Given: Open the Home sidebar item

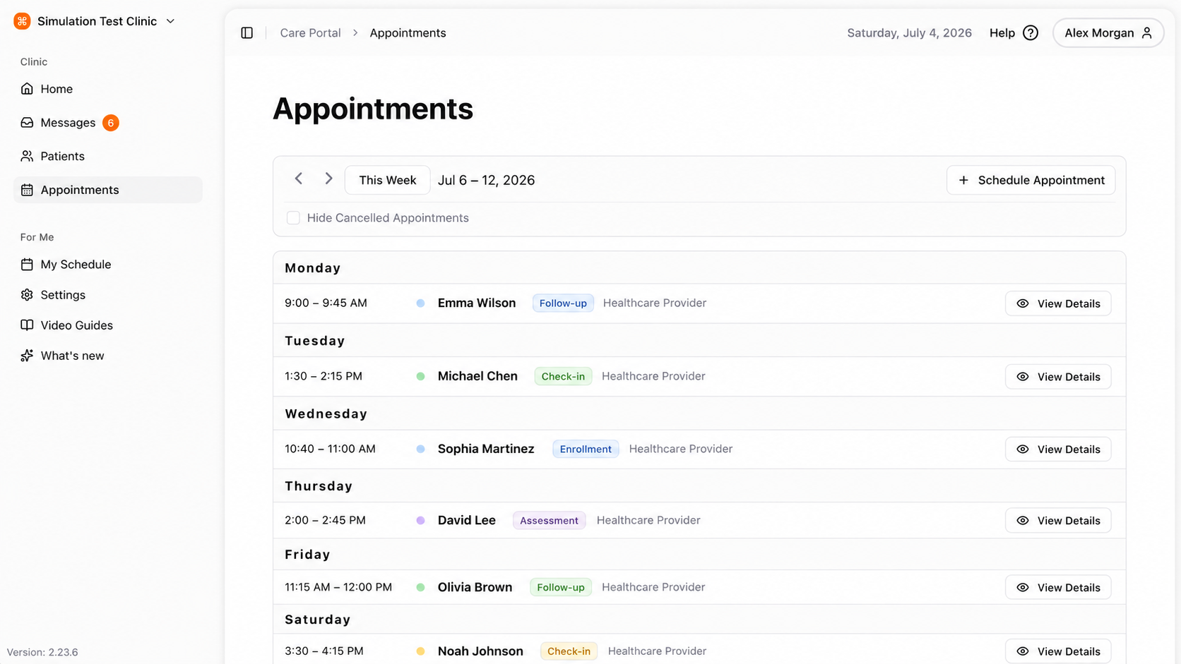Looking at the screenshot, I should [x=107, y=89].
